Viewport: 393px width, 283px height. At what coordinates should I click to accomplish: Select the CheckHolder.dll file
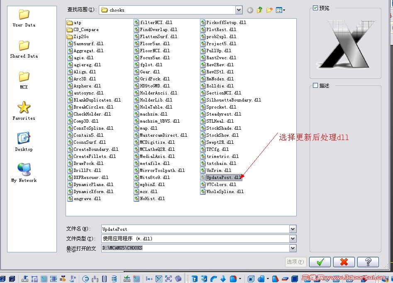(90, 114)
